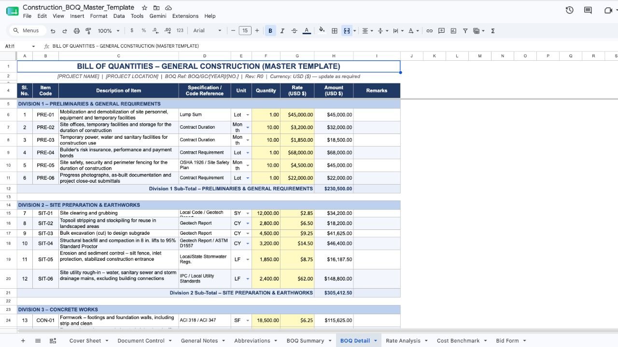
Task: Open Unit dropdown for SIT-03 row
Action: [x=248, y=233]
